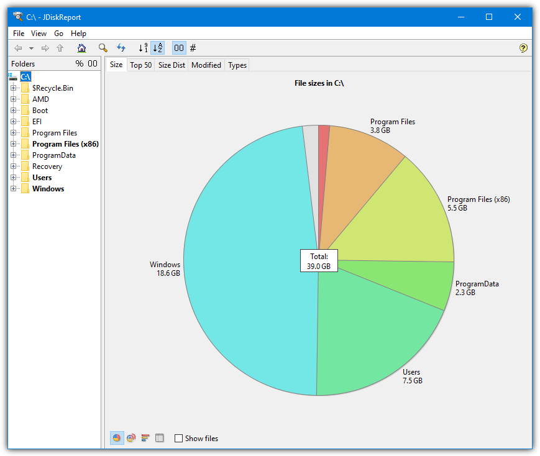Click the Recovery folder icon
The height and width of the screenshot is (456, 540).
25,166
